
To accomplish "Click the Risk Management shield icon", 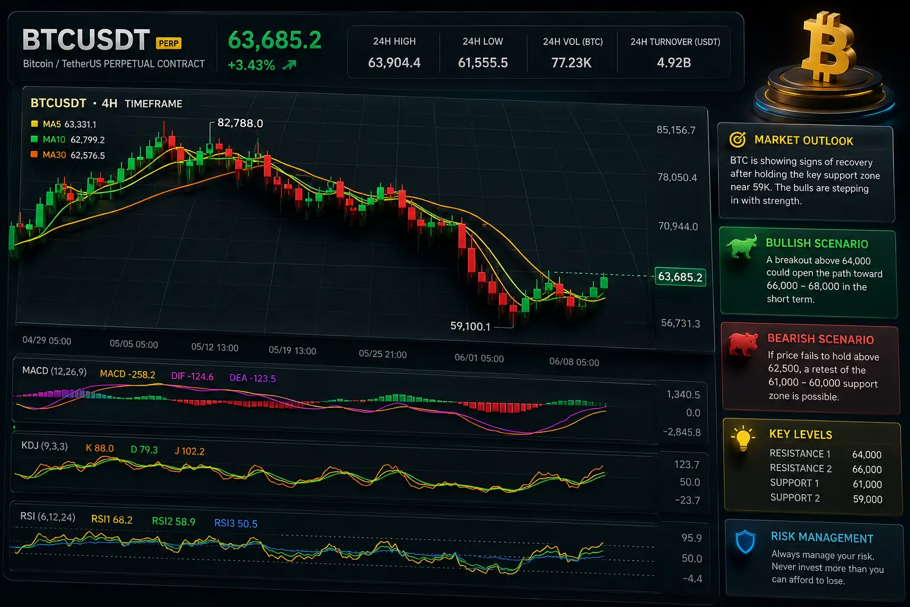I will (745, 542).
